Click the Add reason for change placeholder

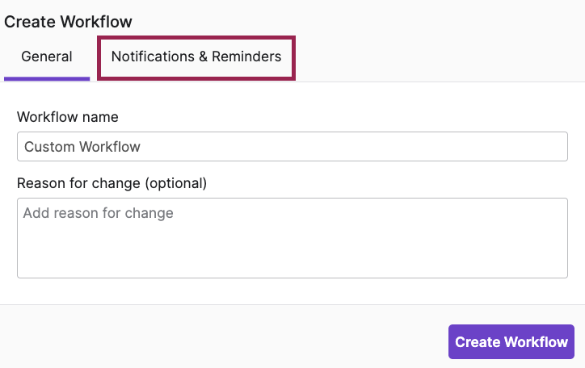click(x=98, y=213)
